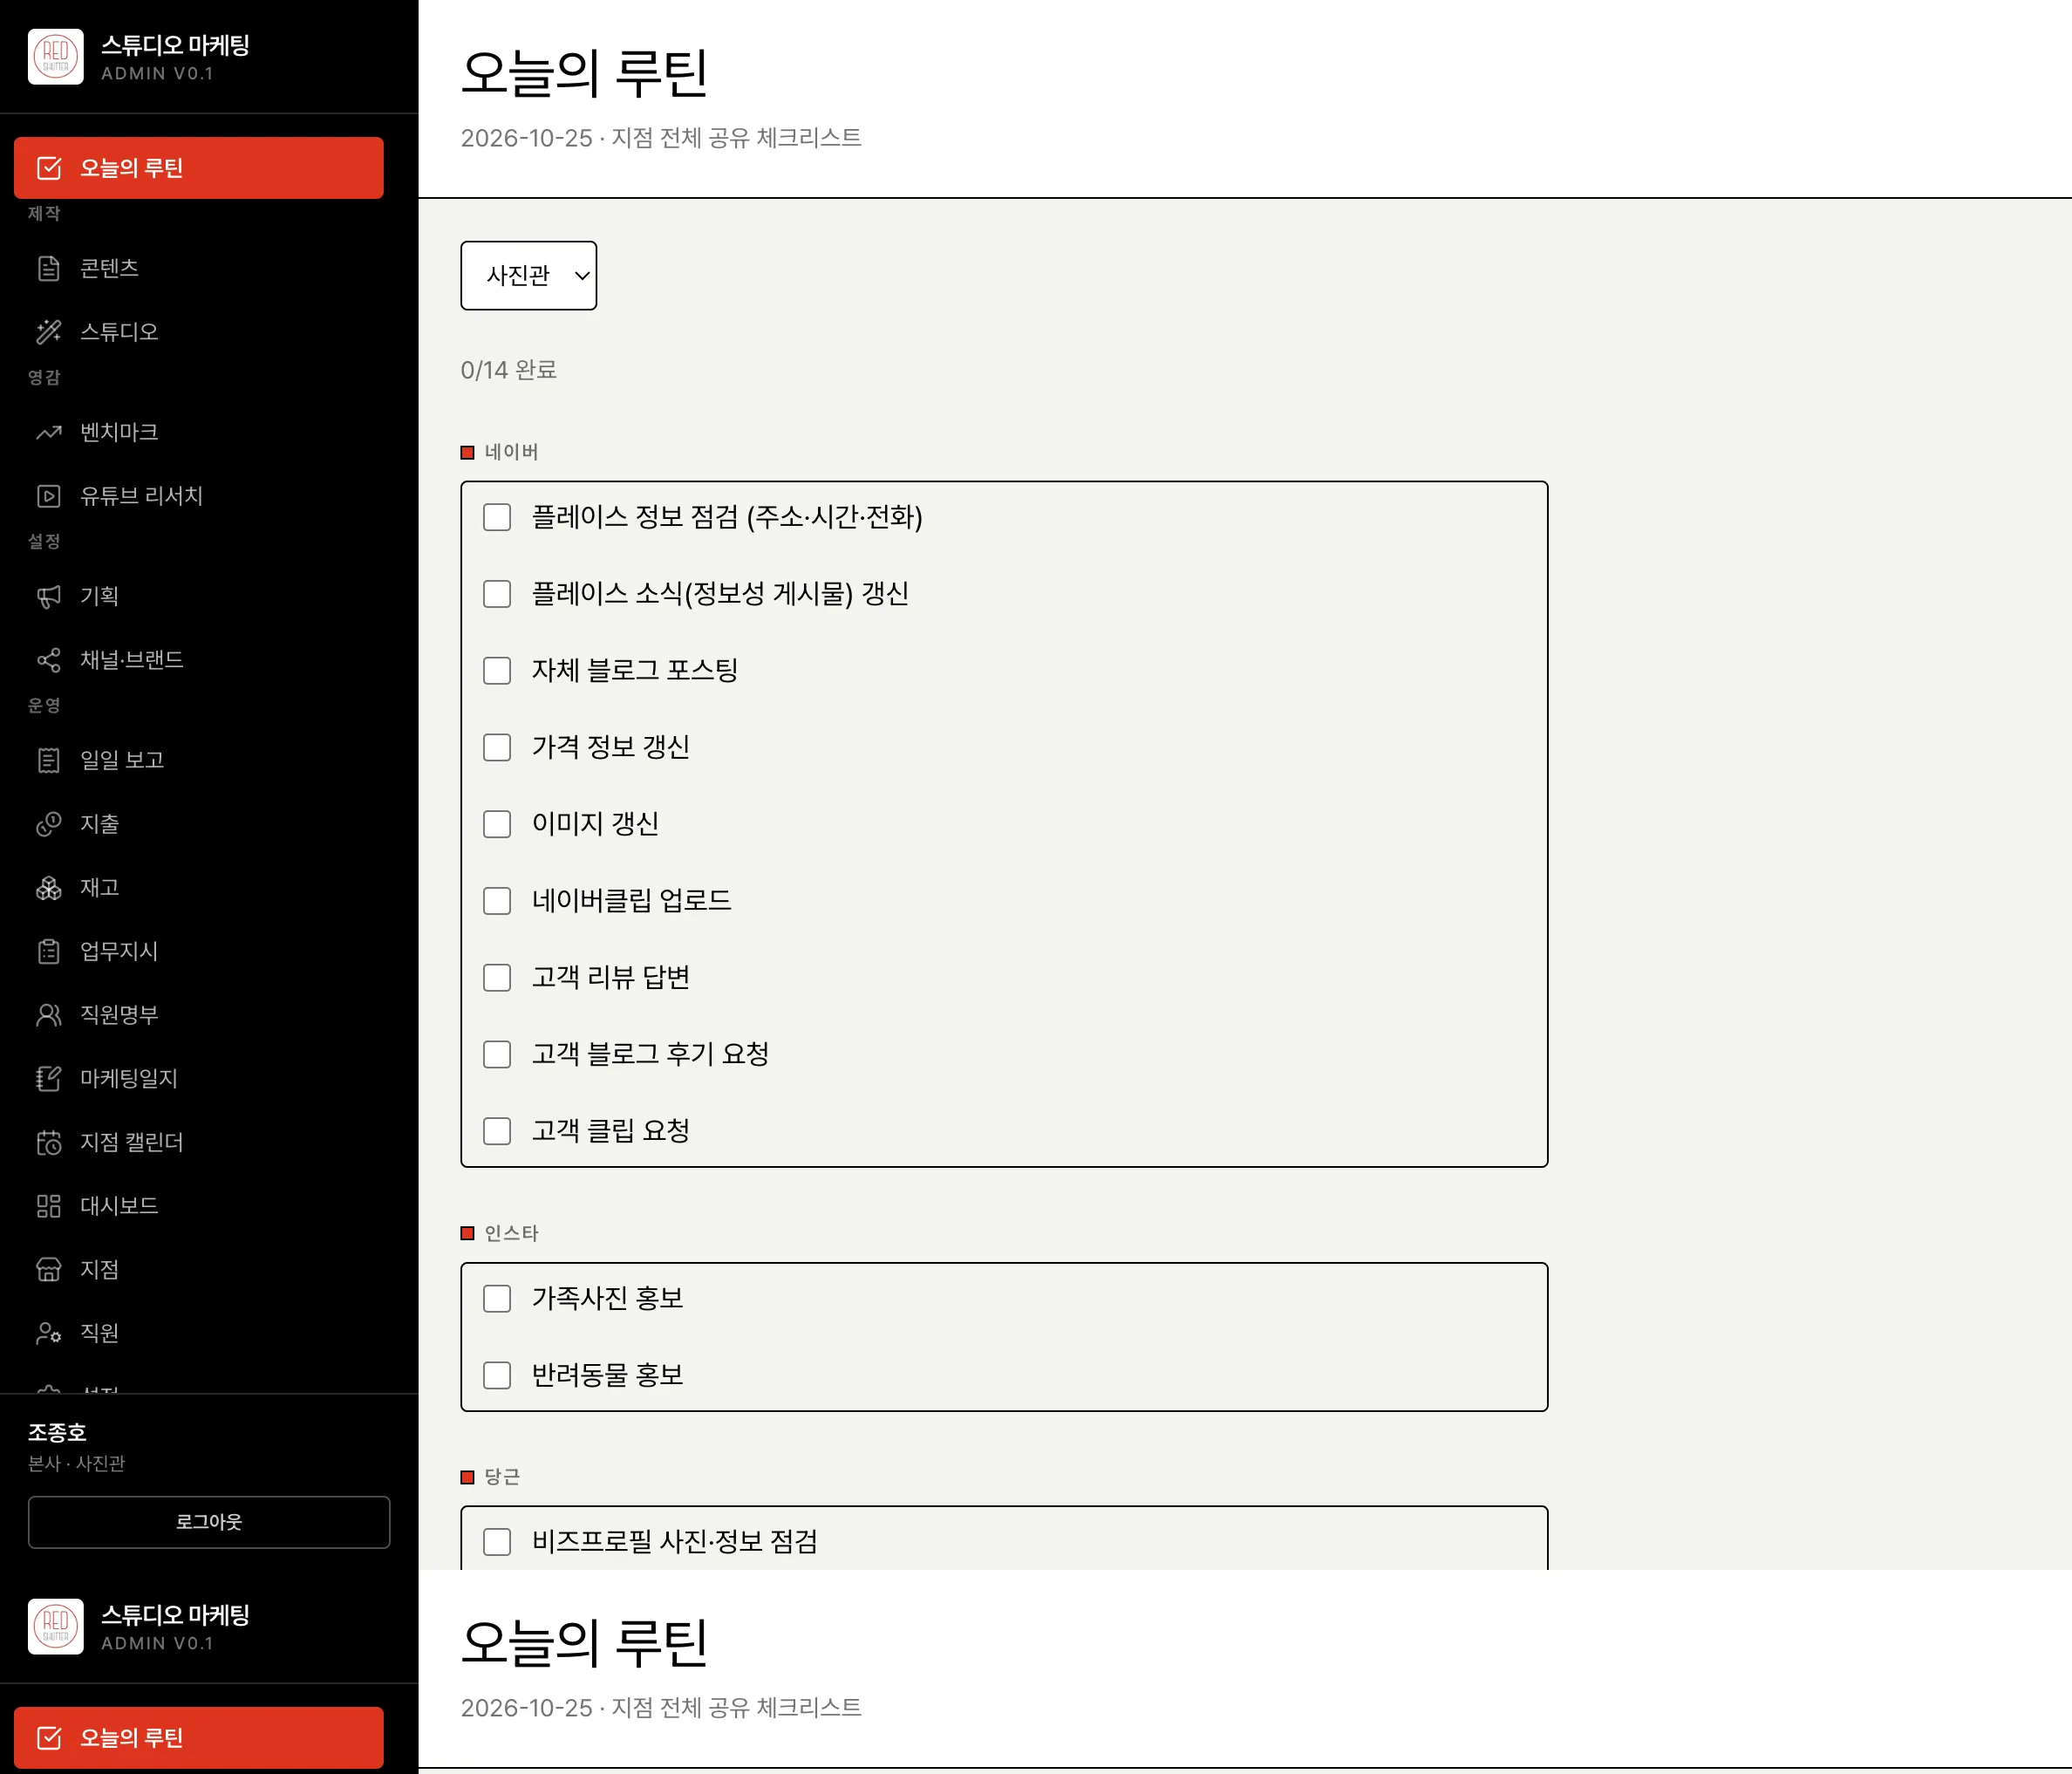Click the 영감 sidebar group label
The height and width of the screenshot is (1774, 2072).
(44, 377)
